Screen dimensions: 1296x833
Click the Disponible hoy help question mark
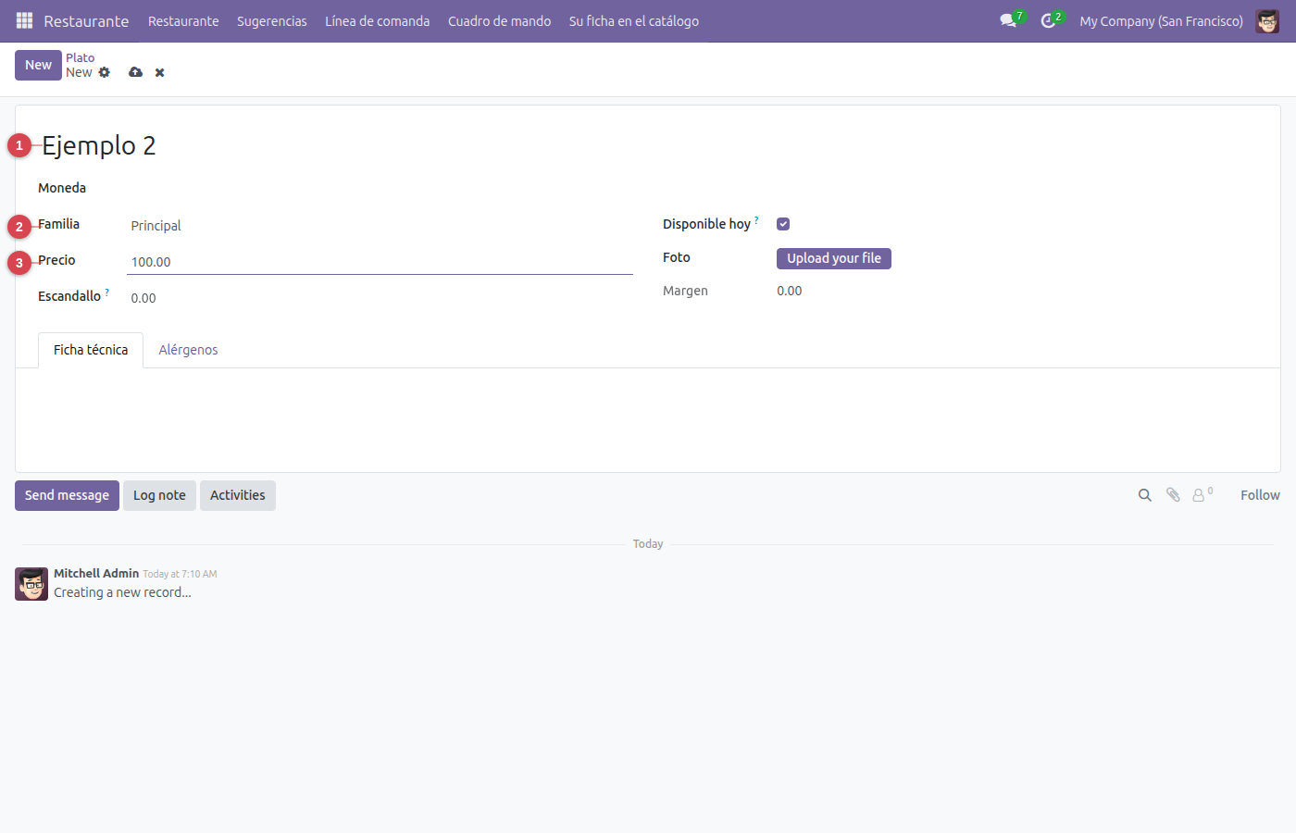756,220
